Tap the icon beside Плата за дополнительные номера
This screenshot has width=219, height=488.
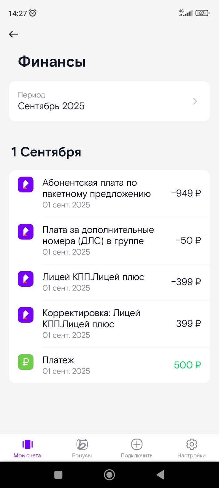pyautogui.click(x=26, y=232)
